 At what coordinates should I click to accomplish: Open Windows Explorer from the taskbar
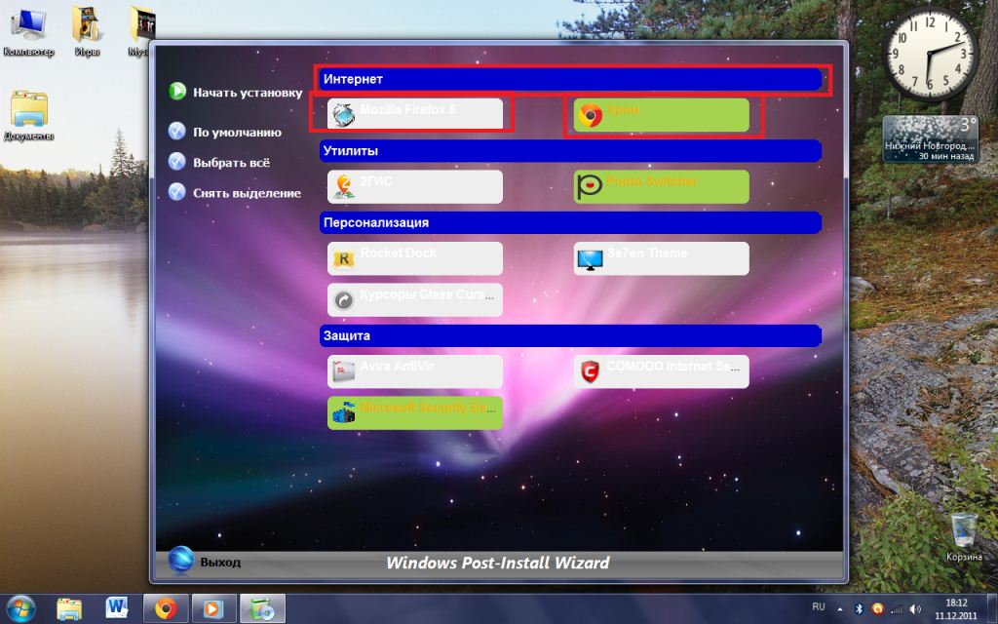(x=69, y=609)
